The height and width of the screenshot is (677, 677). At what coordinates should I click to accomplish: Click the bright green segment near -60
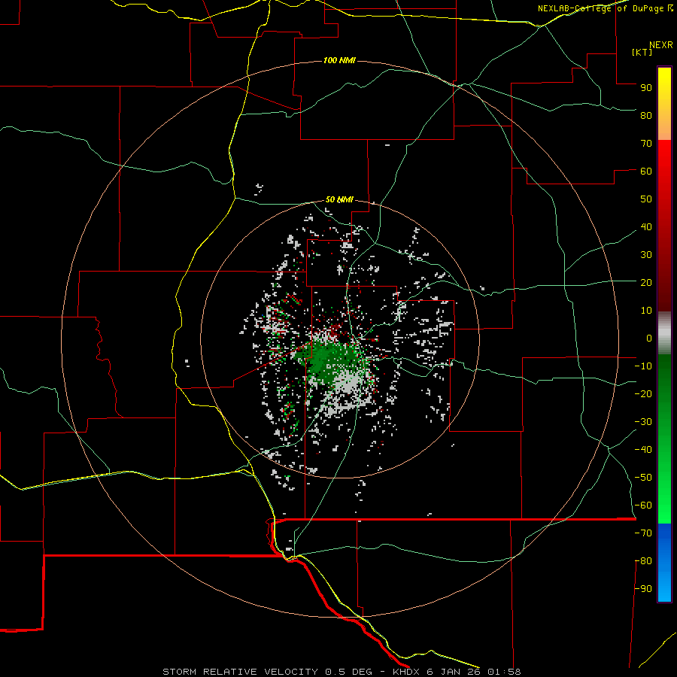[x=664, y=507]
